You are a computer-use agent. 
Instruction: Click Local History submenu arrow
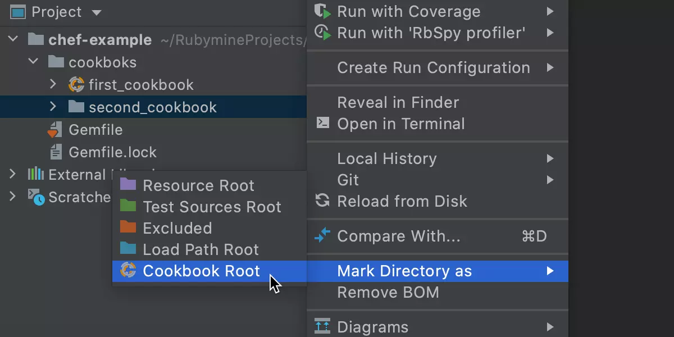click(x=550, y=158)
